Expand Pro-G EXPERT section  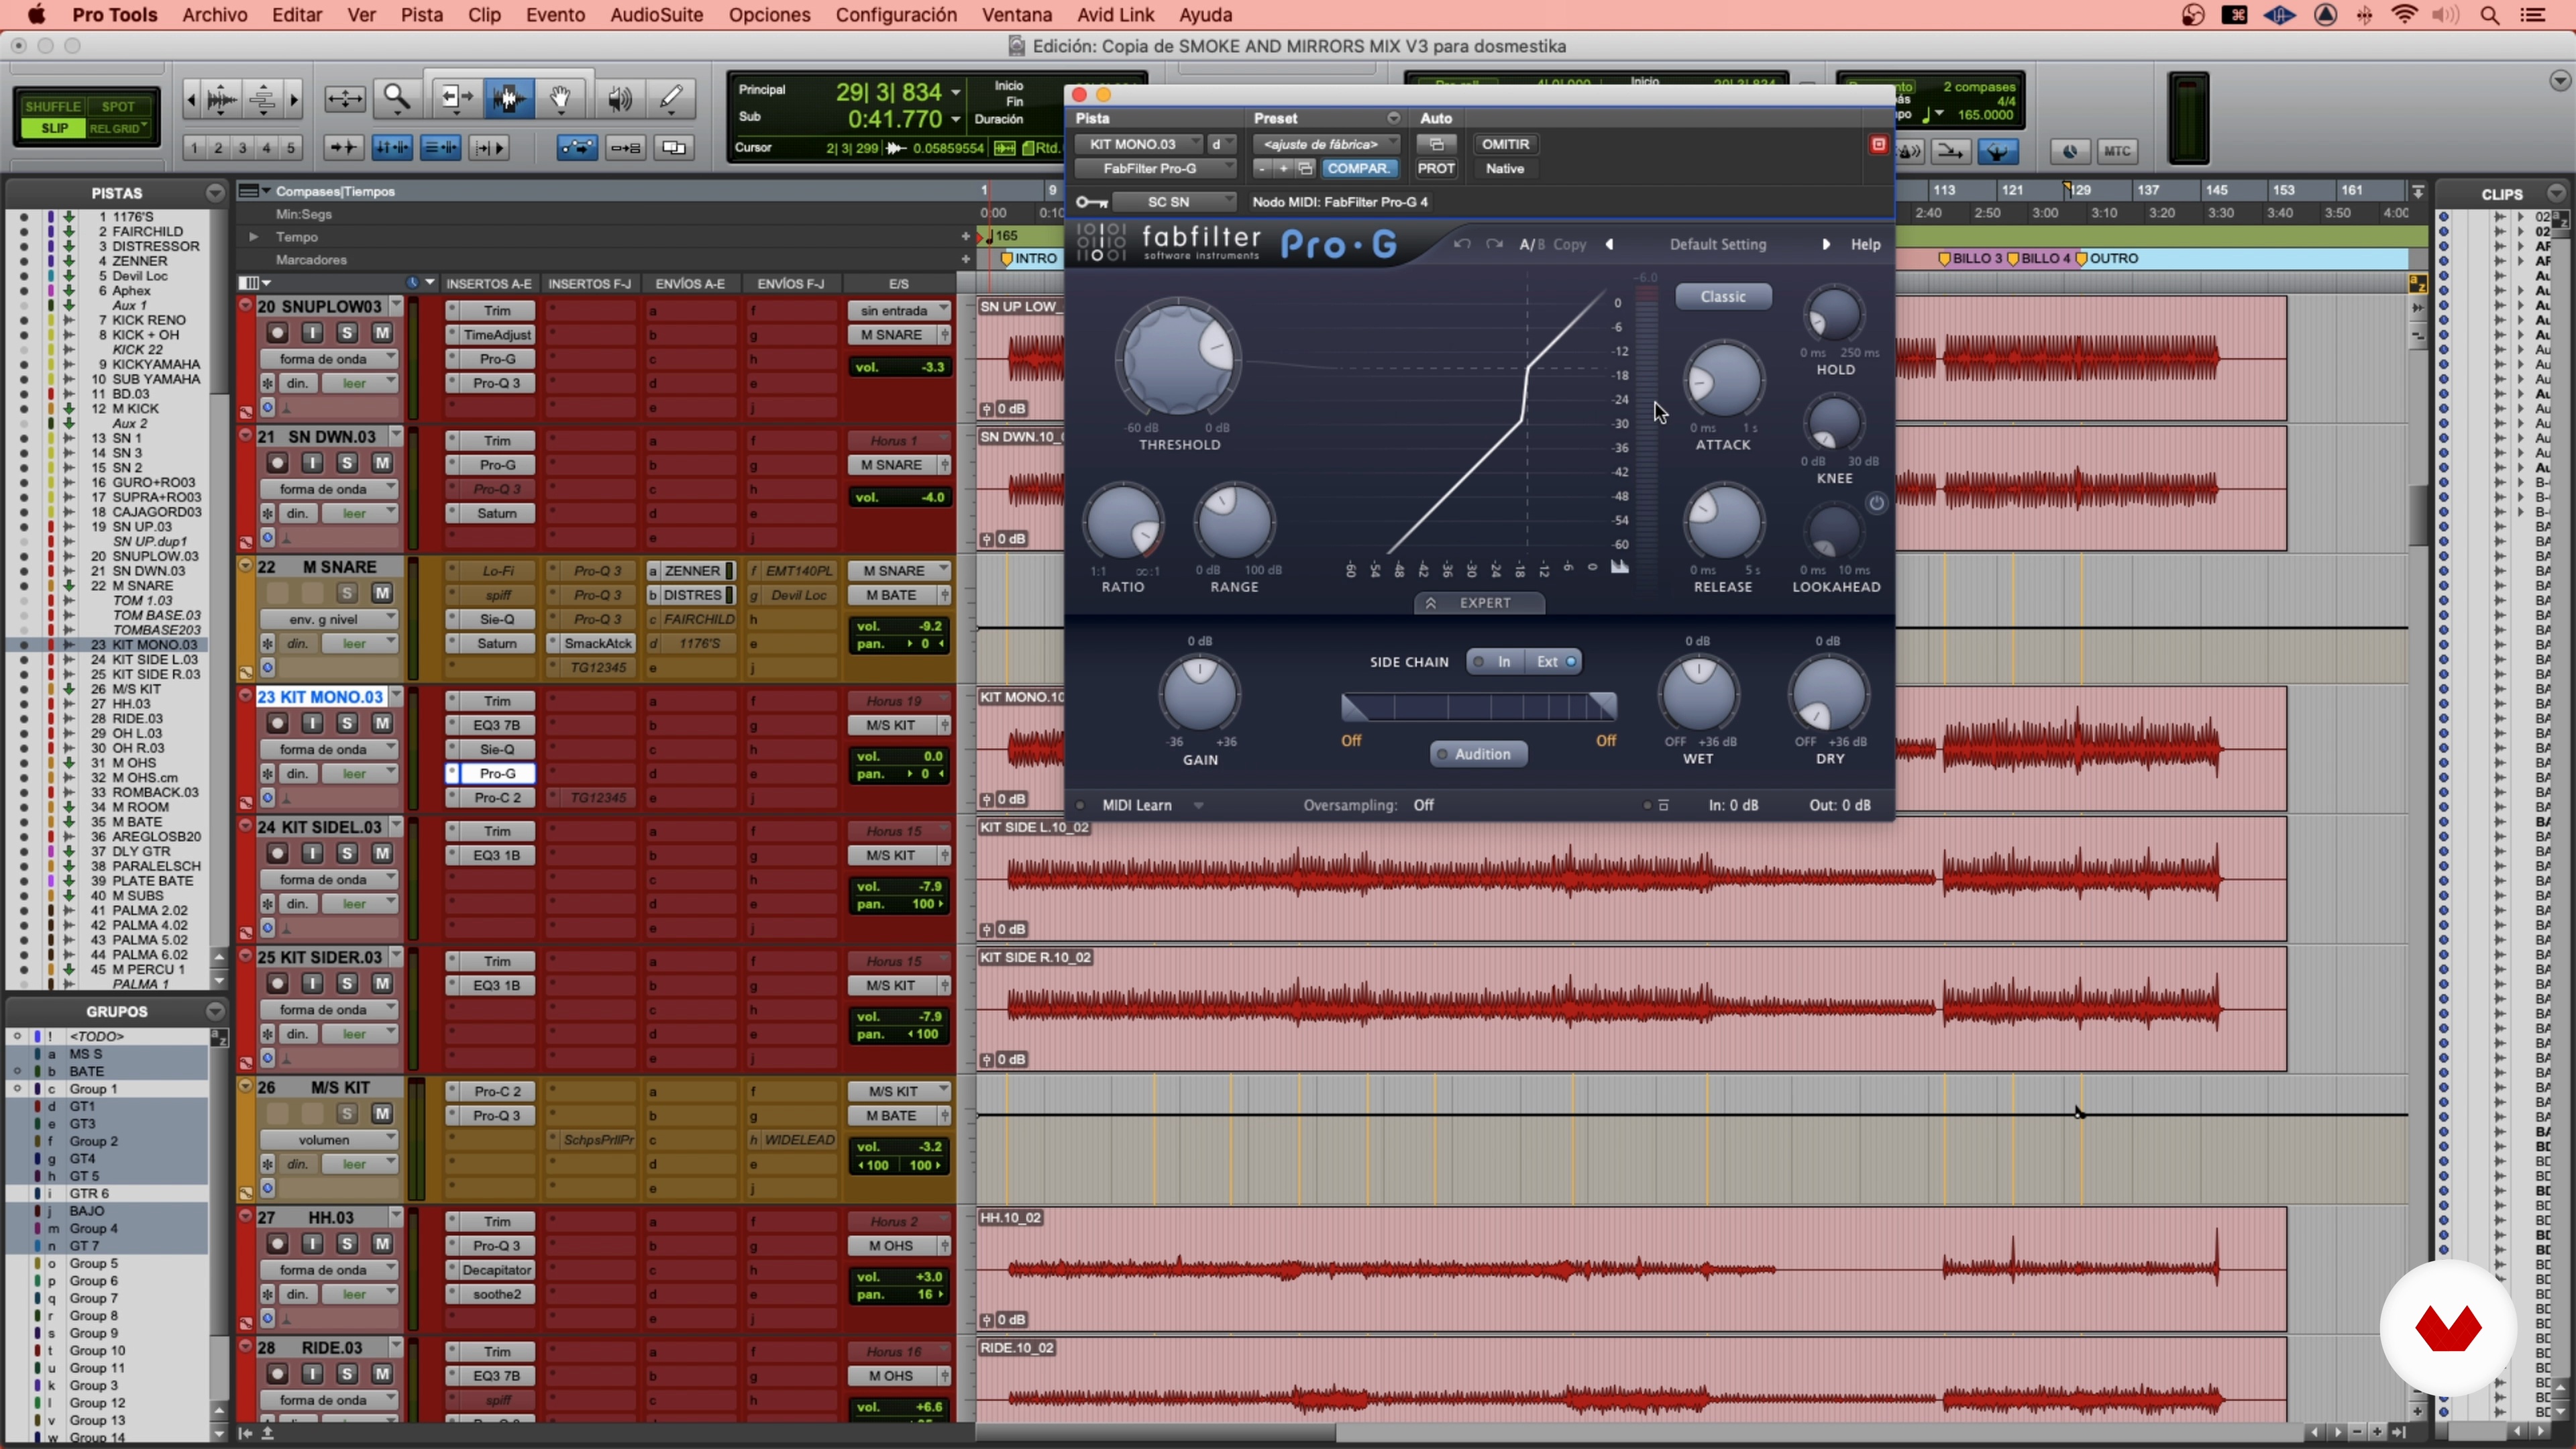coord(1479,603)
